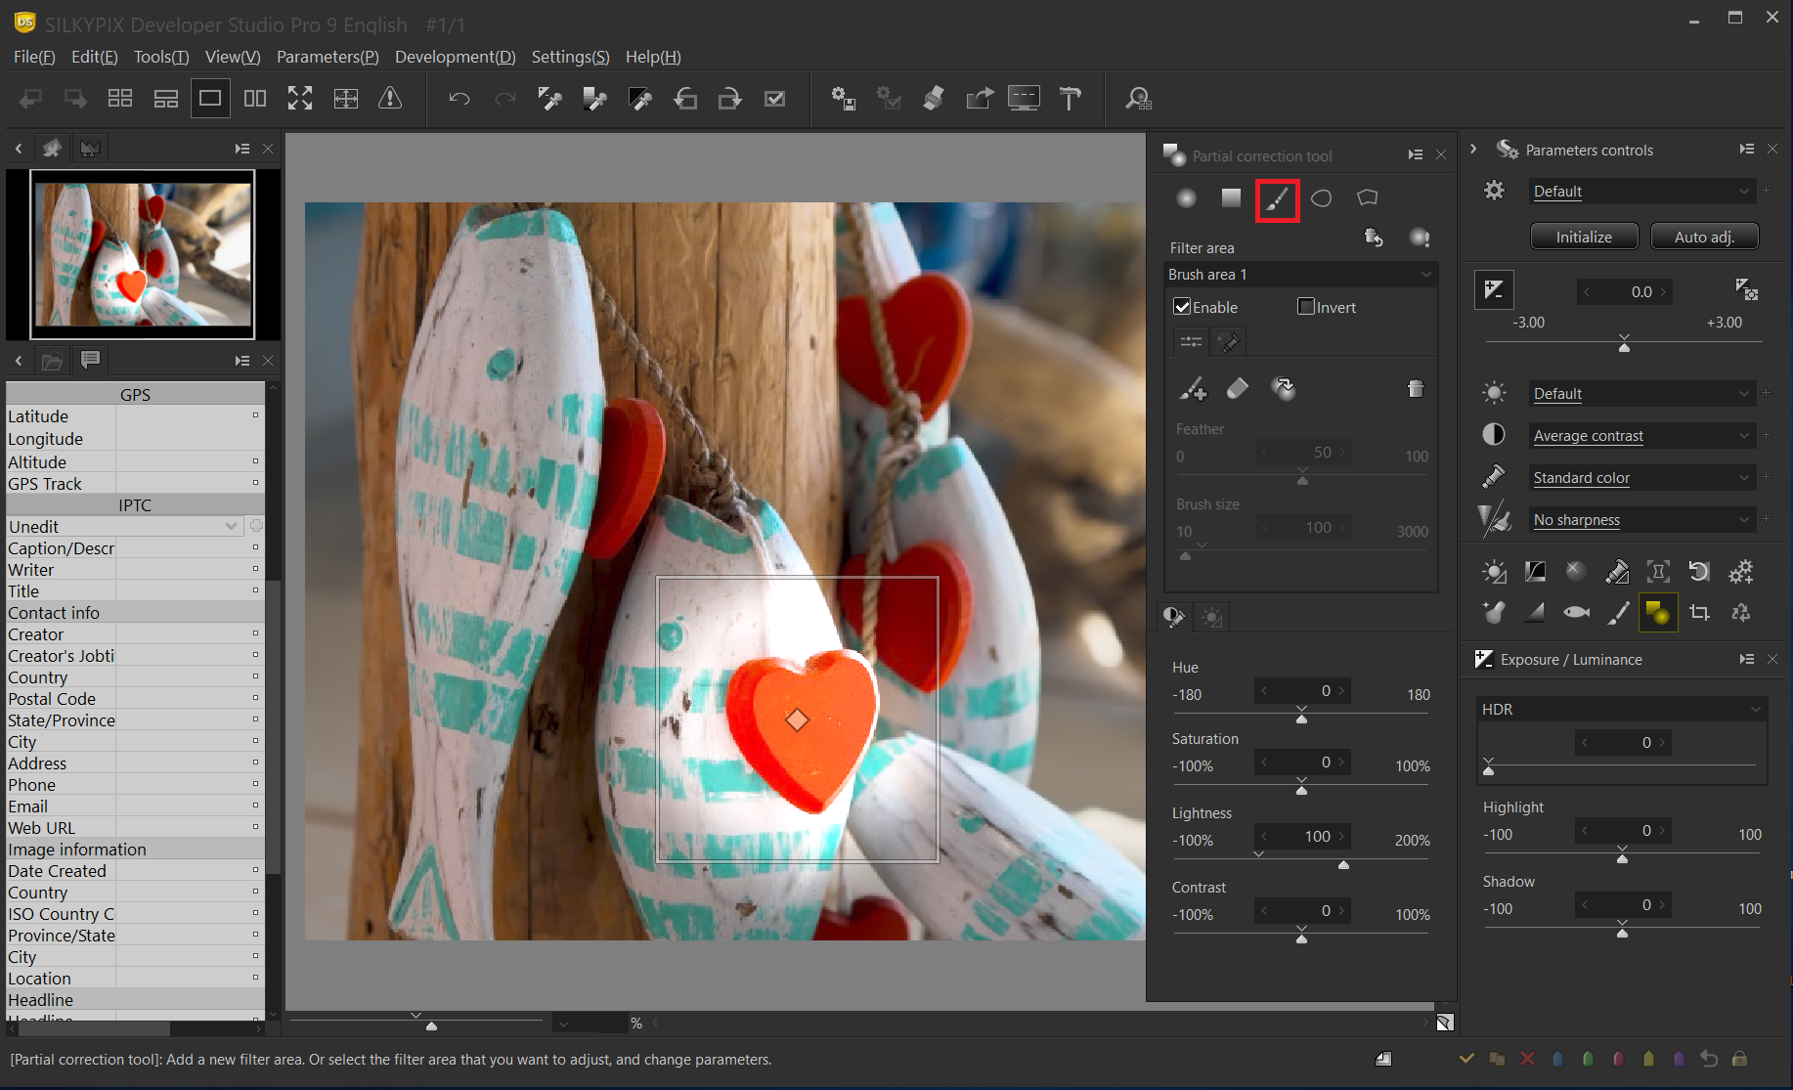This screenshot has height=1090, width=1793.
Task: Click the rotate right toolbar icon
Action: pos(730,99)
